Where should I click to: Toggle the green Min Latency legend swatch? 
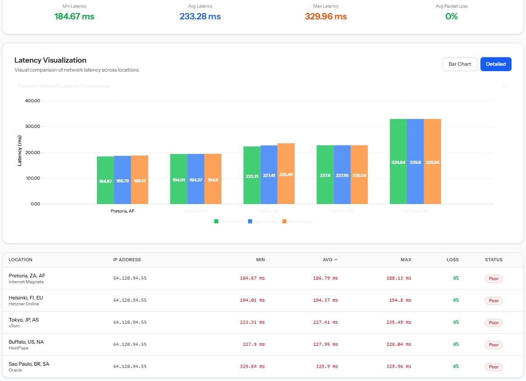pyautogui.click(x=217, y=221)
